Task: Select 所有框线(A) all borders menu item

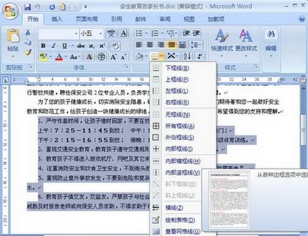Action: (x=183, y=126)
